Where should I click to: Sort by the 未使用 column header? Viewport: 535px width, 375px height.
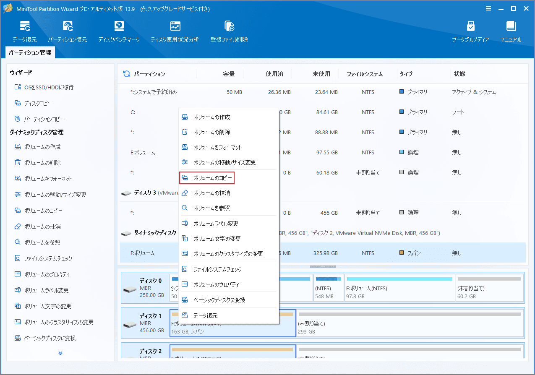[x=321, y=74]
